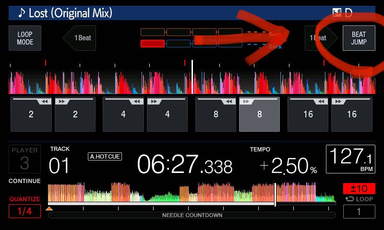
Task: Change the ±10 tempo range
Action: pos(359,188)
